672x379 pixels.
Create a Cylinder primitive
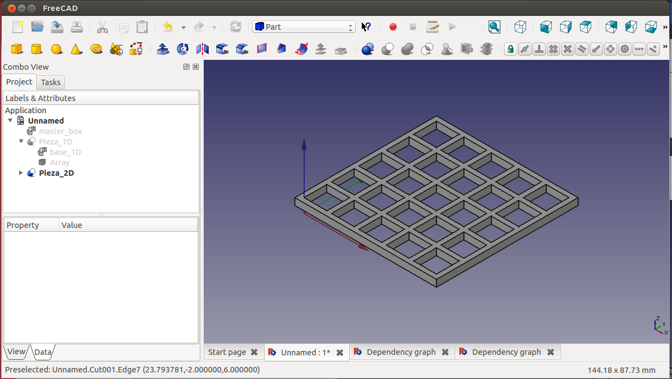click(x=37, y=49)
